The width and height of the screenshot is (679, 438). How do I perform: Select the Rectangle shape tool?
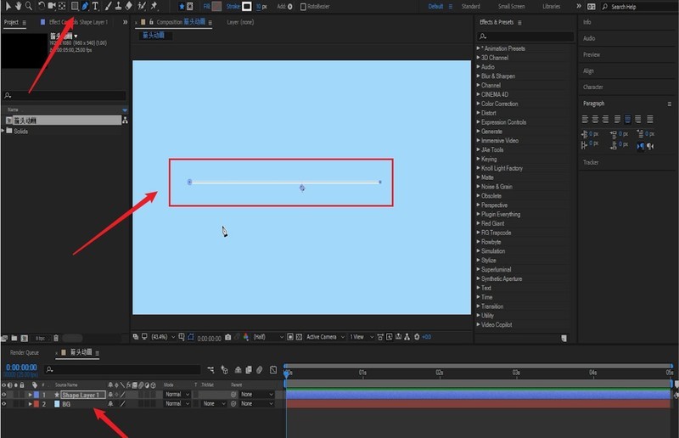click(74, 6)
